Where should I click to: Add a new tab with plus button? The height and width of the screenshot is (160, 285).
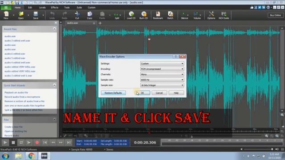(x=100, y=23)
